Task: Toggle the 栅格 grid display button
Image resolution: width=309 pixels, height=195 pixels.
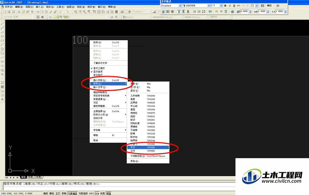Action: tap(52, 193)
